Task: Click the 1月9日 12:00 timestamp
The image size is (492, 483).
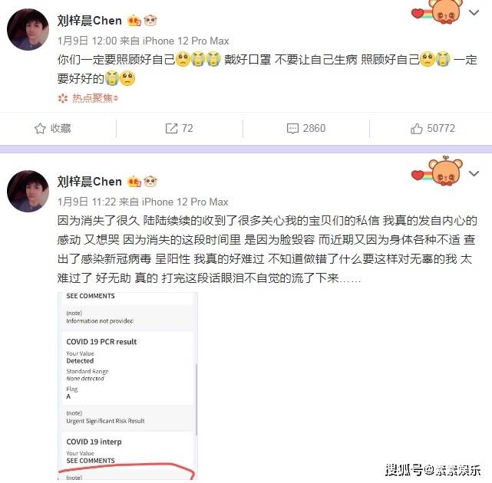Action: coord(87,41)
